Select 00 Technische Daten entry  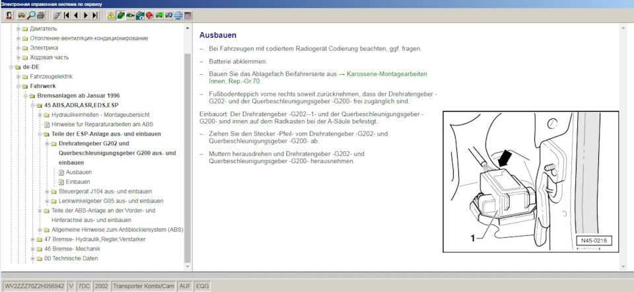[71, 258]
